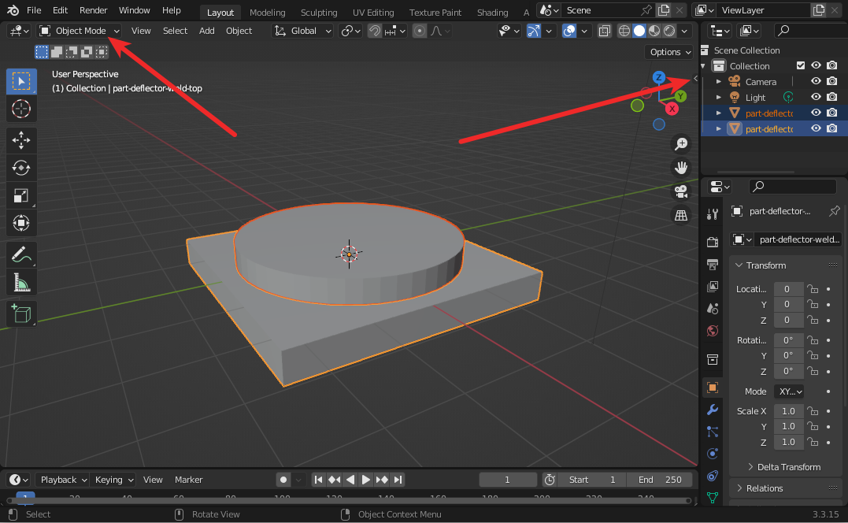Jump to the last frame with playback controls
The height and width of the screenshot is (523, 848).
point(398,479)
